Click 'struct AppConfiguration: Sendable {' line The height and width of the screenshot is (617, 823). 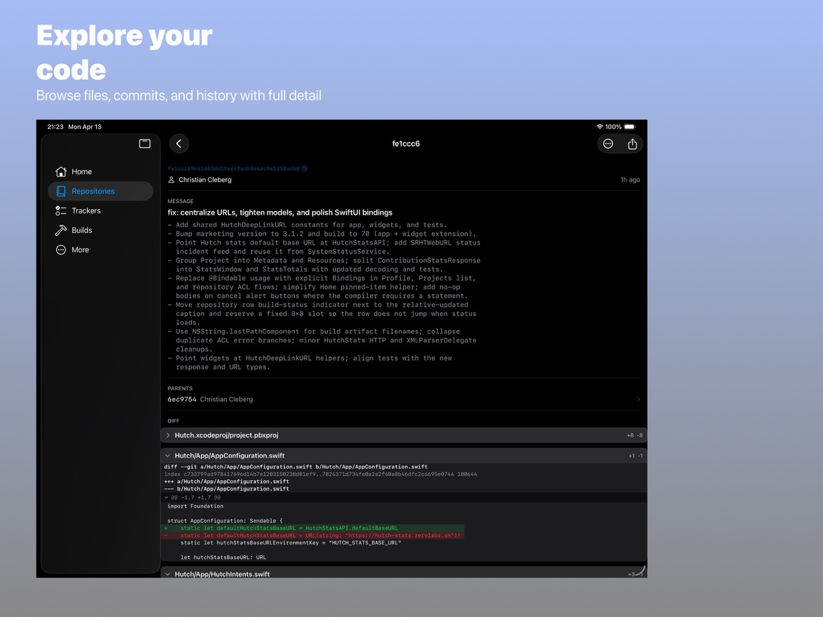pyautogui.click(x=225, y=521)
